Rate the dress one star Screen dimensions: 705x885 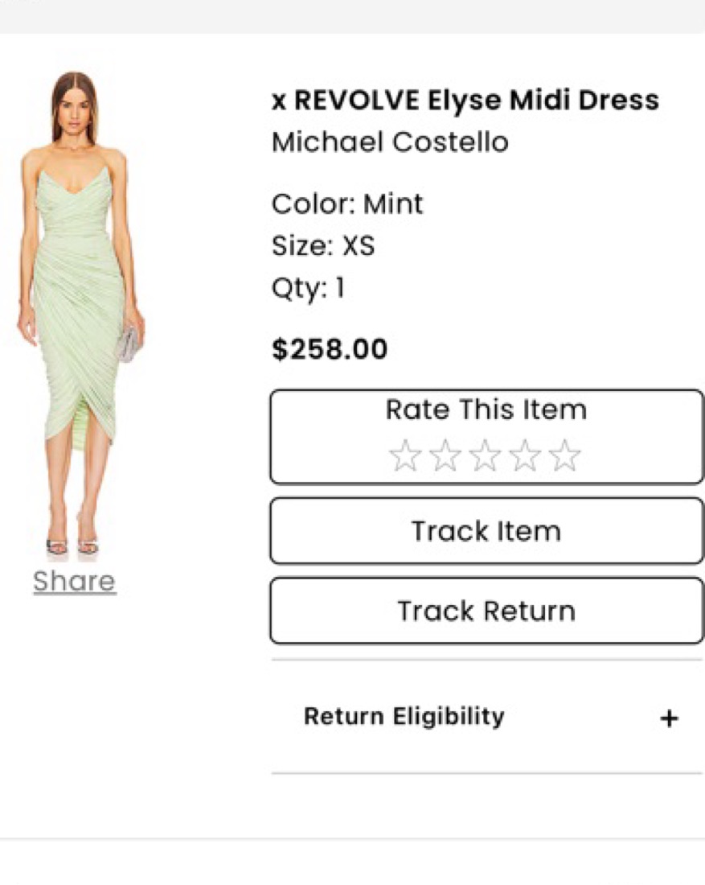click(x=405, y=456)
